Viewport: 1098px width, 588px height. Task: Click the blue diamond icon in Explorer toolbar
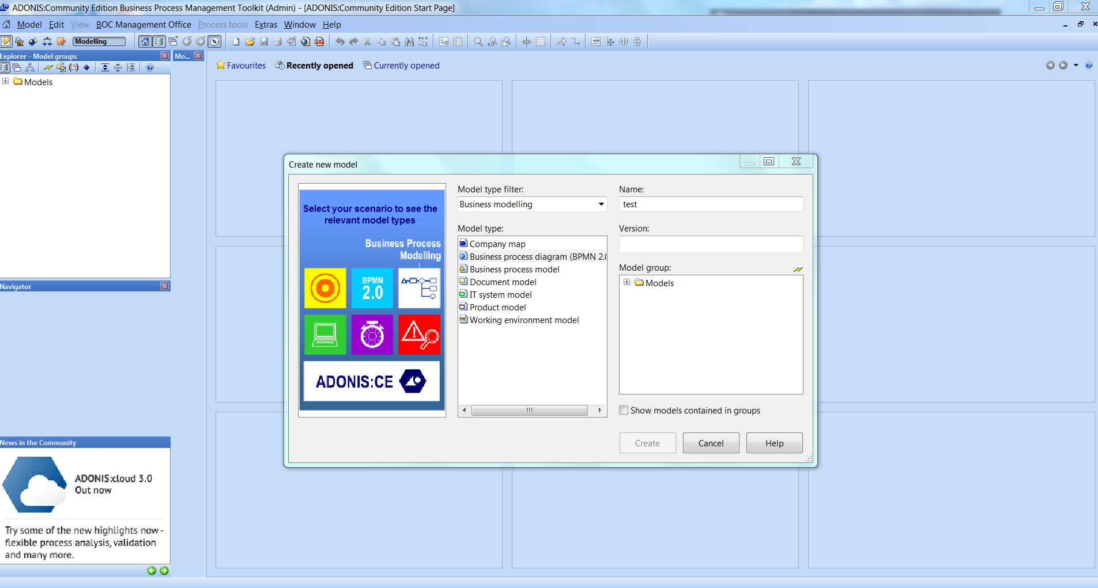86,67
